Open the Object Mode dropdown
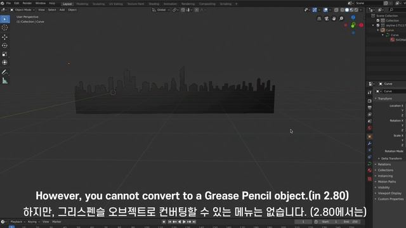The height and width of the screenshot is (228, 406). 23,10
